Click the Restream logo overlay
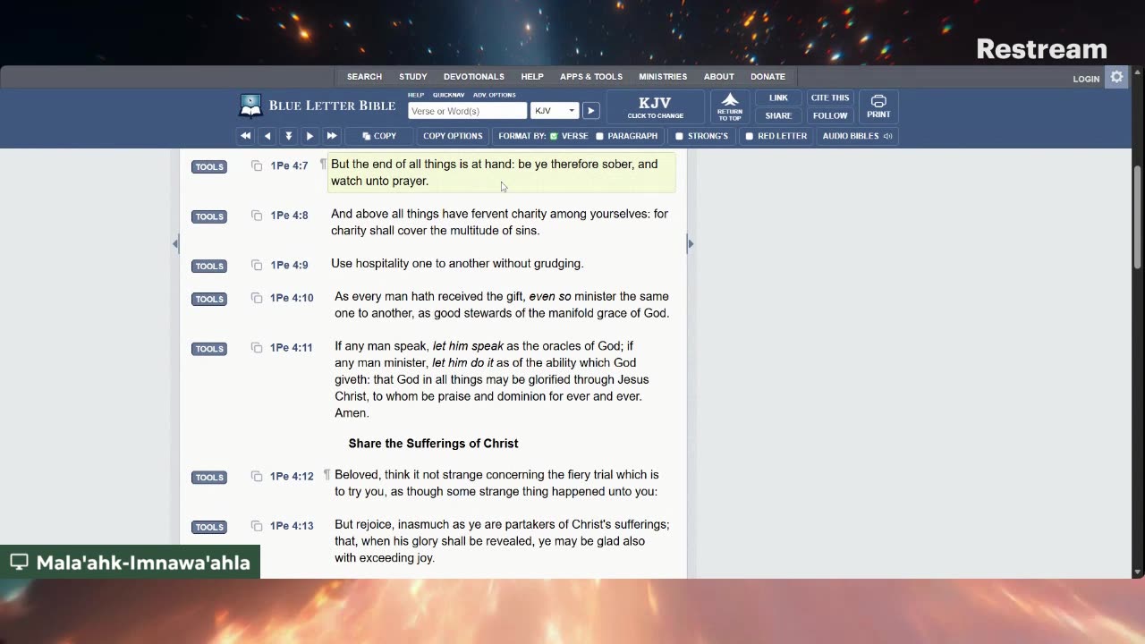This screenshot has width=1145, height=644. [1041, 49]
